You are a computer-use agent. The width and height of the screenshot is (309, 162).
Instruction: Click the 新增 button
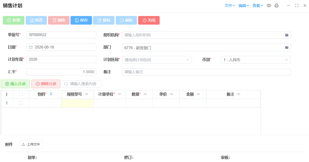[14, 20]
